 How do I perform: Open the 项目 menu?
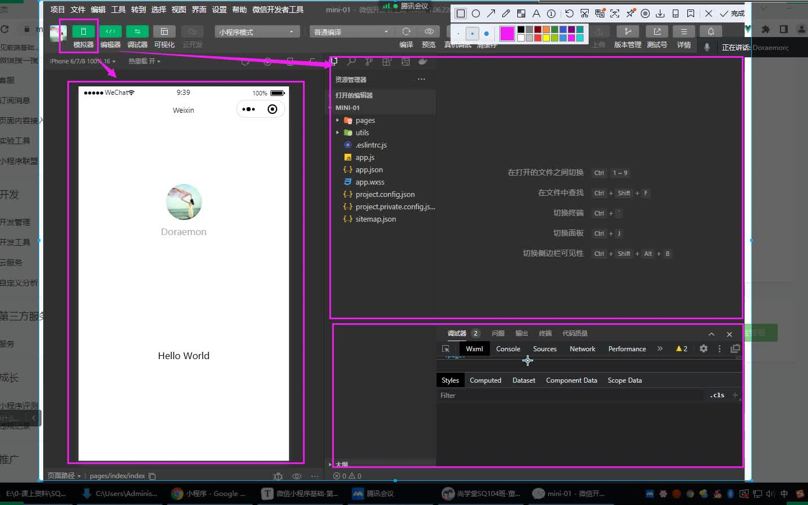(x=57, y=10)
